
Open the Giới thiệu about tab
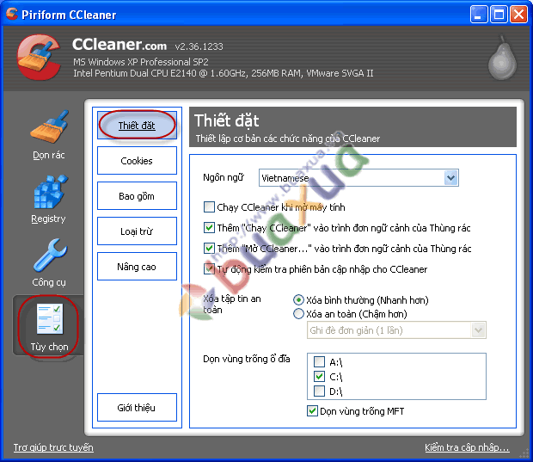click(137, 408)
